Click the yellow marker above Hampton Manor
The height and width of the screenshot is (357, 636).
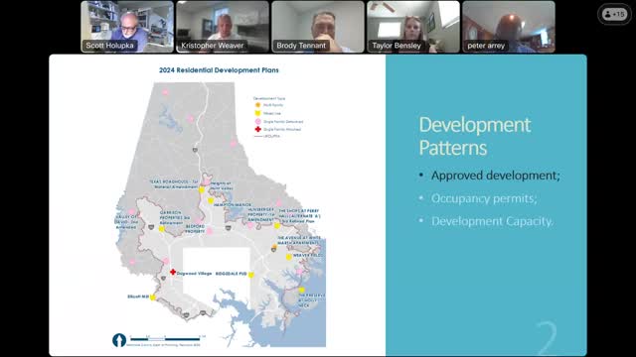pyautogui.click(x=211, y=200)
